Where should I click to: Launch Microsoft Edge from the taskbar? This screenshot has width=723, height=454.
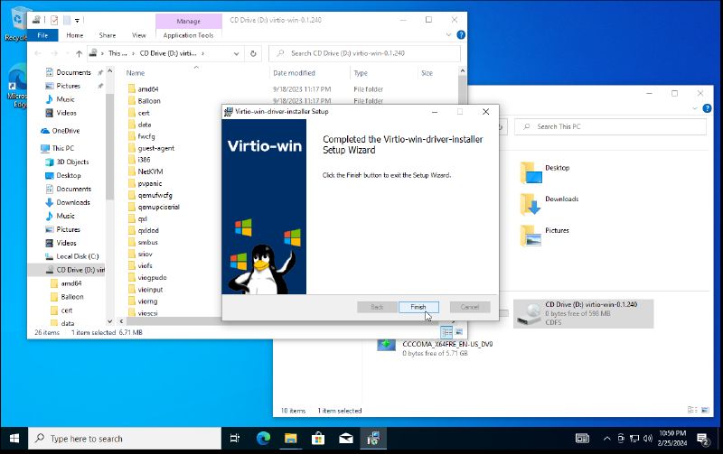tap(263, 439)
